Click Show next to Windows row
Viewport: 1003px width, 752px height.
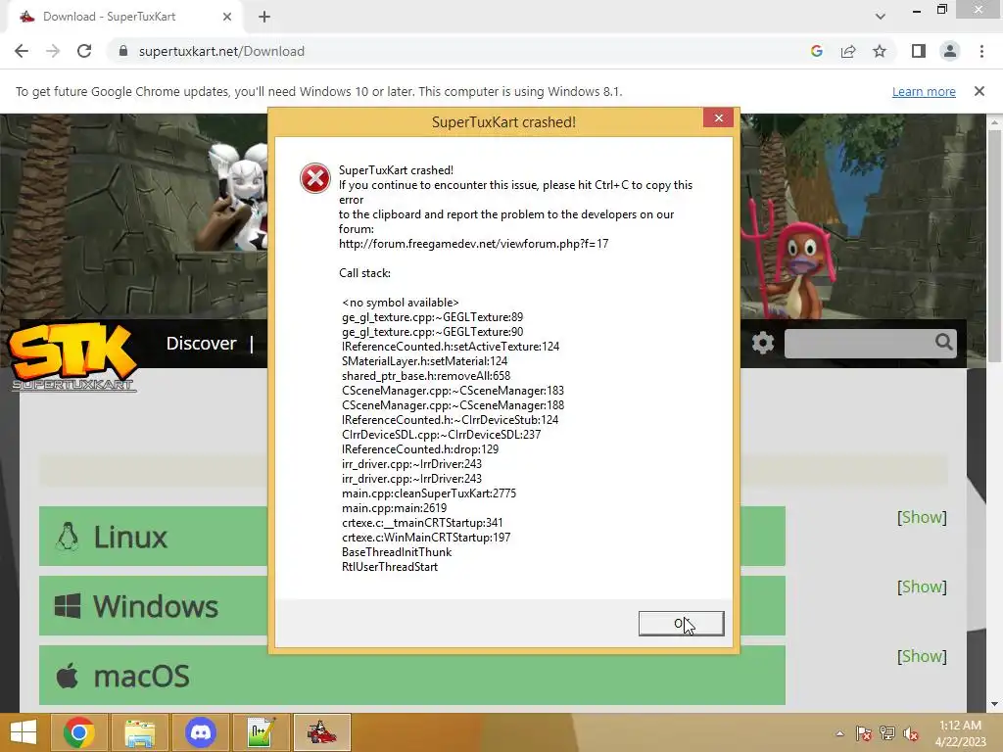tap(922, 587)
